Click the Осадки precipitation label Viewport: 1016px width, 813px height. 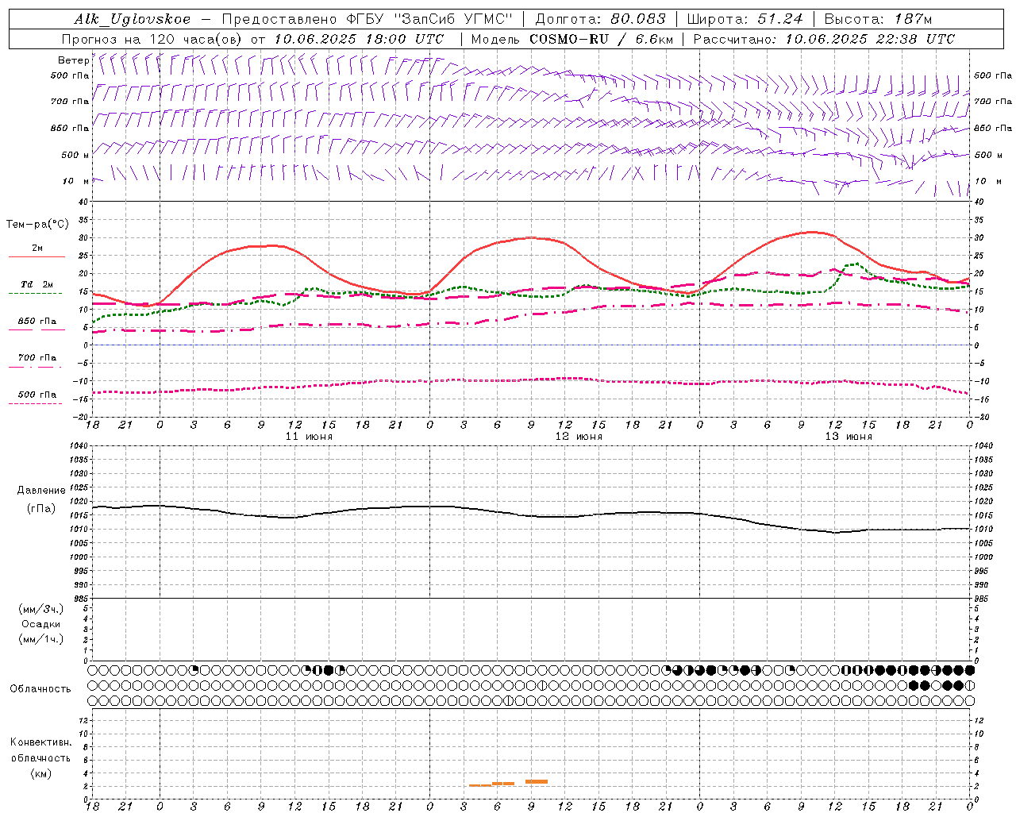tap(40, 624)
